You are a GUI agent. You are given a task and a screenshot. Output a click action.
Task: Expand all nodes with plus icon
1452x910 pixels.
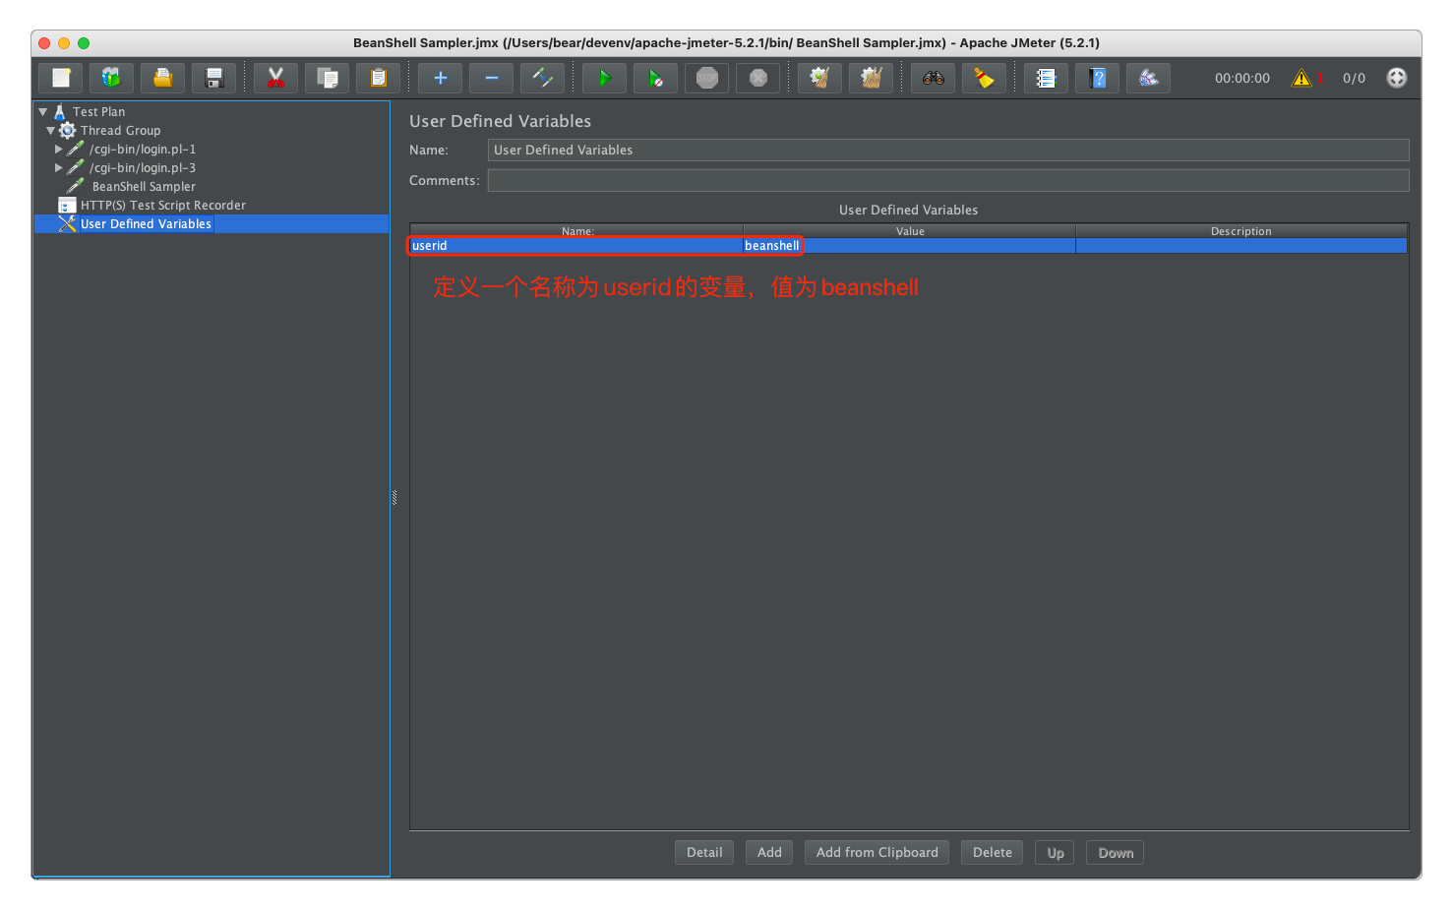(441, 78)
